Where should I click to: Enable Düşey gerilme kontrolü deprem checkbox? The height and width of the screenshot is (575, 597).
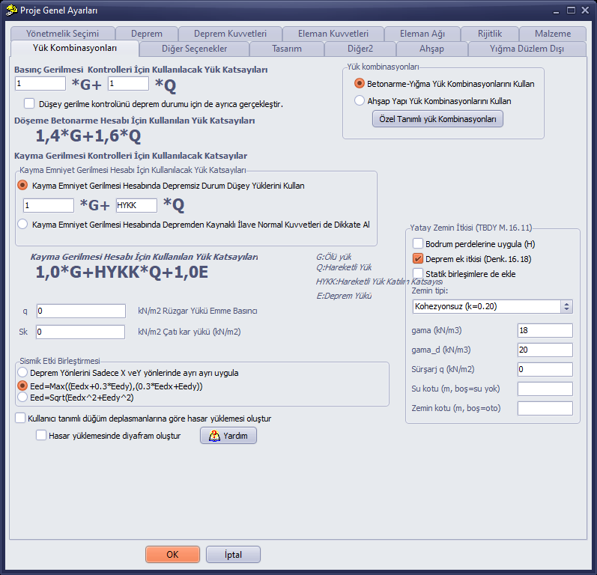[29, 103]
